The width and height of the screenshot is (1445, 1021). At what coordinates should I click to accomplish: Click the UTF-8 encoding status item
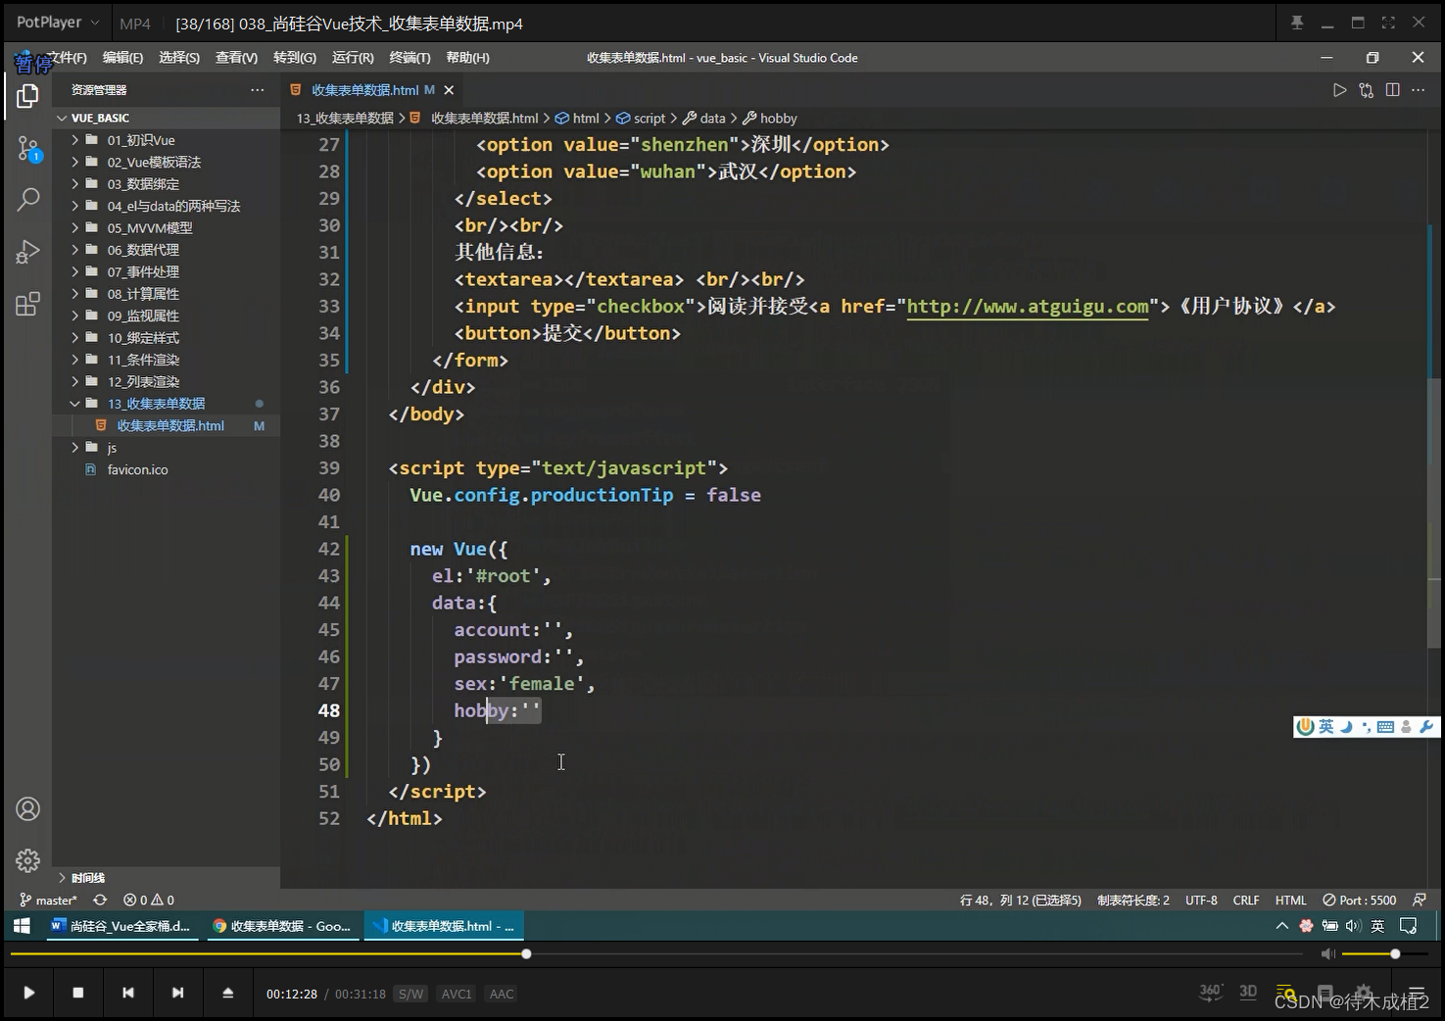[1201, 899]
